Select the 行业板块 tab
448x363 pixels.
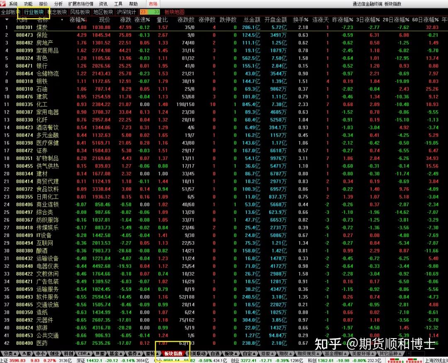point(34,12)
